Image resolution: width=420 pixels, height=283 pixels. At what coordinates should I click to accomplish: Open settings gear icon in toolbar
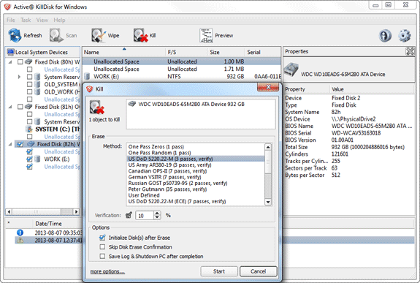click(405, 36)
